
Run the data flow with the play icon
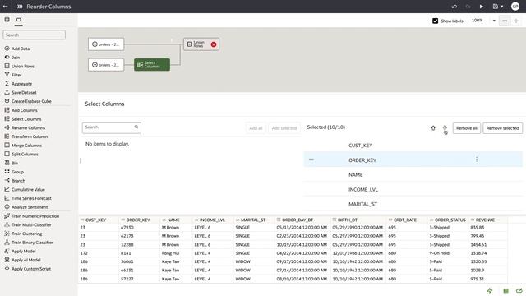click(x=482, y=7)
